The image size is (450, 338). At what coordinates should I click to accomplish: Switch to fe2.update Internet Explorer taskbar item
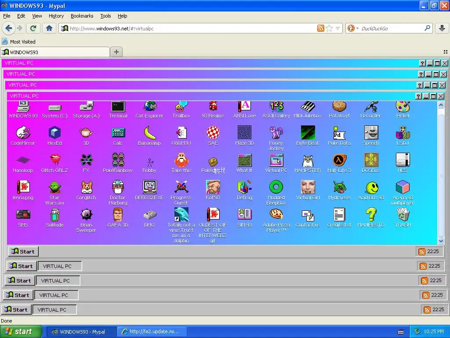tap(152, 332)
